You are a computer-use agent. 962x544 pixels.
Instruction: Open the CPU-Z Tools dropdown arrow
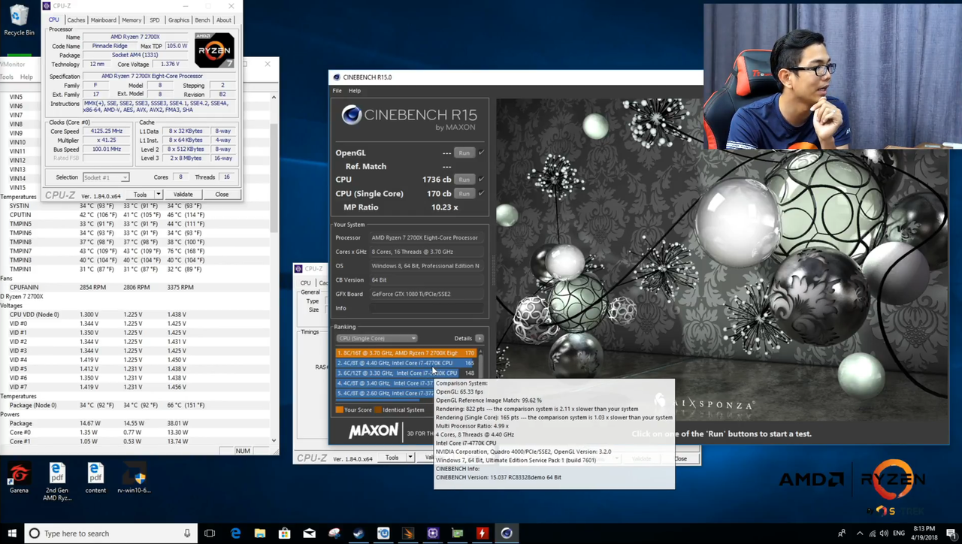(158, 195)
